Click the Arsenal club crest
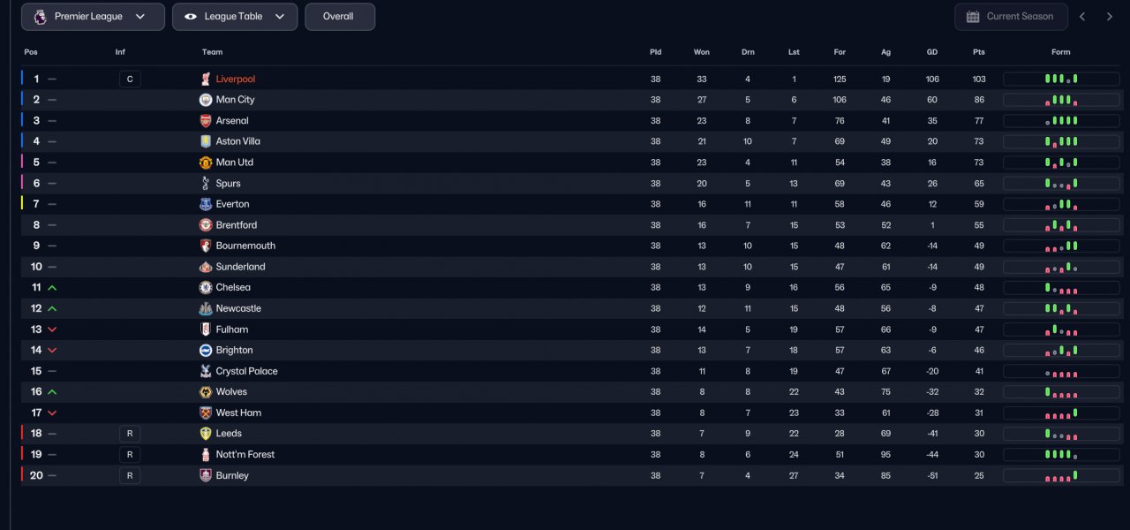 [206, 121]
